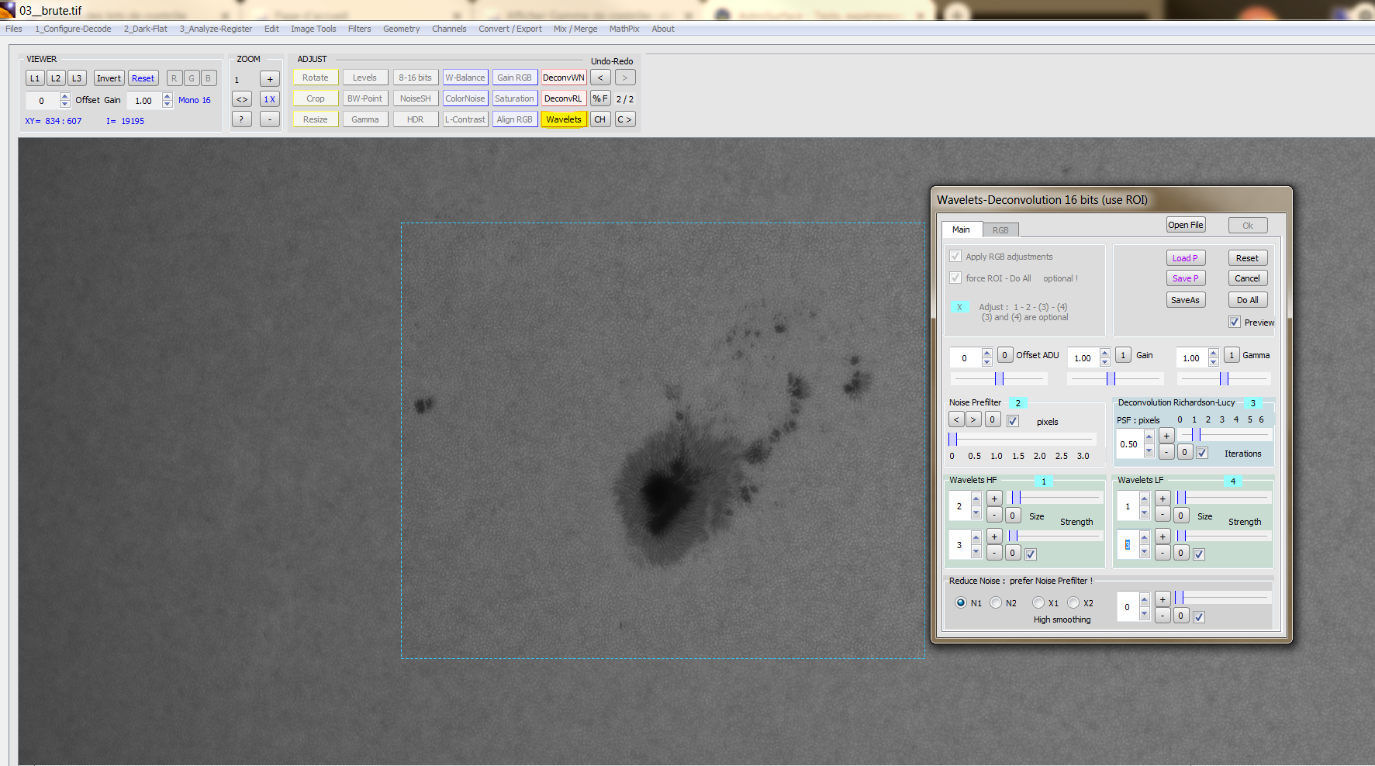Image resolution: width=1375 pixels, height=766 pixels.
Task: Click the Do All button
Action: 1247,300
